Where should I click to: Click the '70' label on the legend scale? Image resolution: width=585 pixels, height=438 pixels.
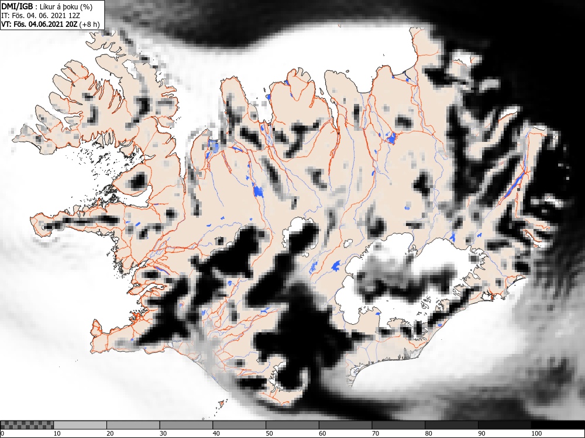click(376, 433)
